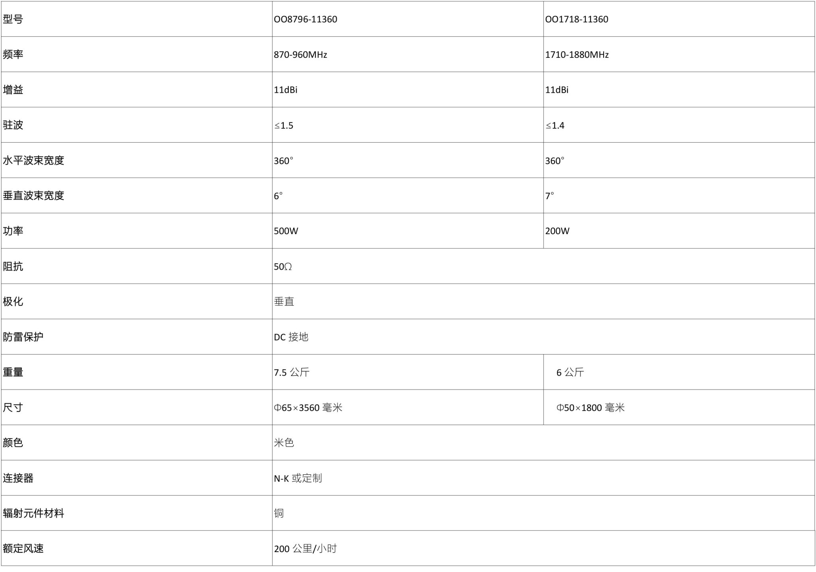Click the DC 接地 lightning protection cell
The width and height of the screenshot is (816, 572).
pyautogui.click(x=543, y=337)
